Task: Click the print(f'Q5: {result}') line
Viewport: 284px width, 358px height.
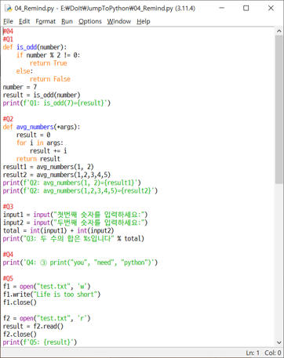Action: (40, 342)
